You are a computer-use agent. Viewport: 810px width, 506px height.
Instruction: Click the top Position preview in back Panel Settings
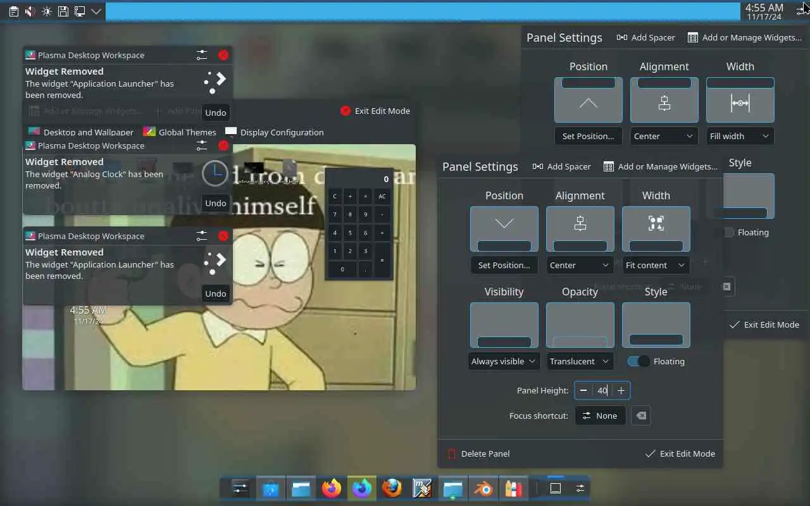589,100
